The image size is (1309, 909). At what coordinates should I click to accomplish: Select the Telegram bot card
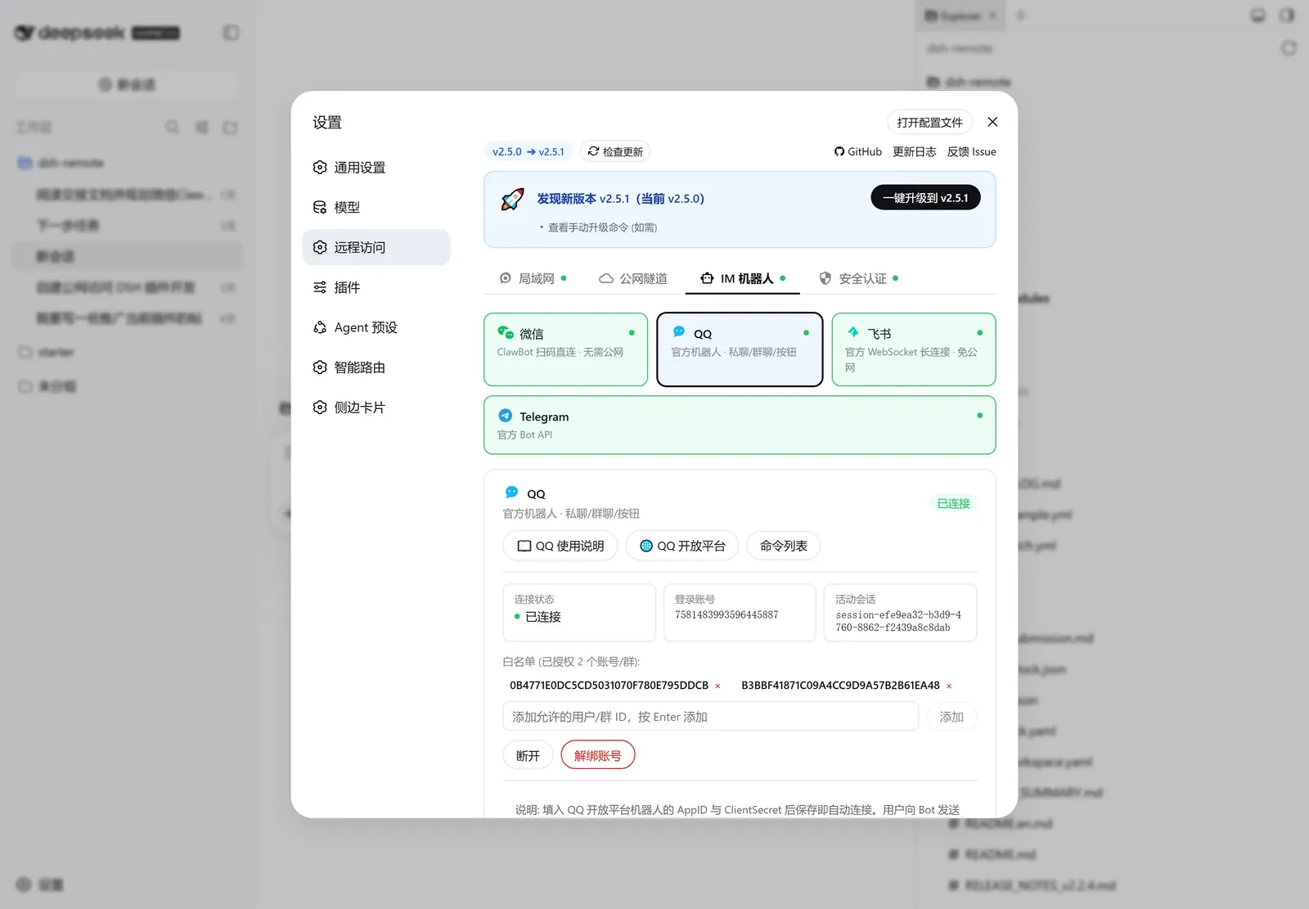740,425
